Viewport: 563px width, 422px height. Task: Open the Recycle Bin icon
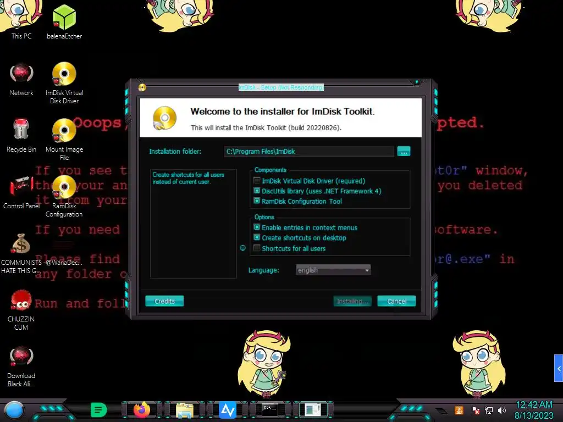pyautogui.click(x=21, y=136)
